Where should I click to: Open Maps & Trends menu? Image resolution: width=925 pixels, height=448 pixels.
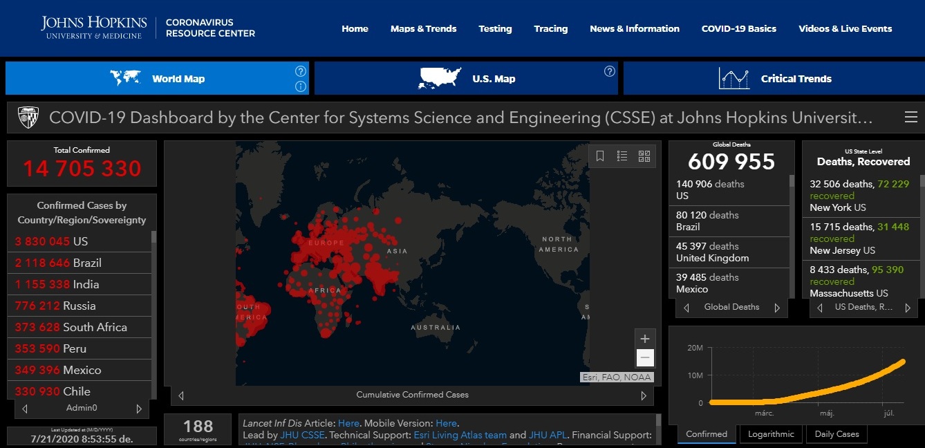423,28
